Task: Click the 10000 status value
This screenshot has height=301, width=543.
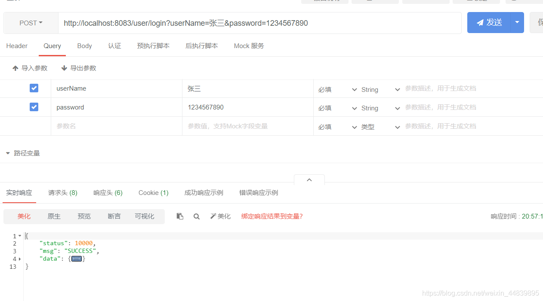Action: click(x=83, y=243)
